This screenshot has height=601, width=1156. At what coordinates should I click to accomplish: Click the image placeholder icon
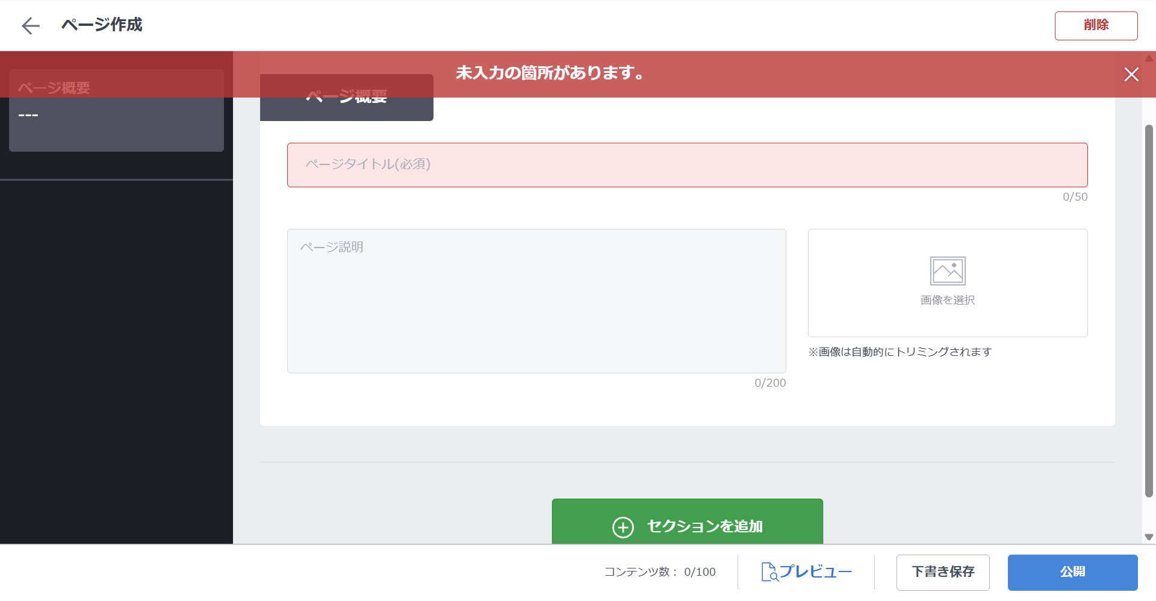pyautogui.click(x=947, y=271)
